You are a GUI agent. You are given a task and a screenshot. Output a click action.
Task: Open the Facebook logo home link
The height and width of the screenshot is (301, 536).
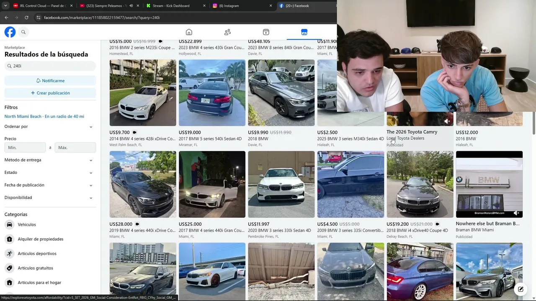pyautogui.click(x=10, y=32)
